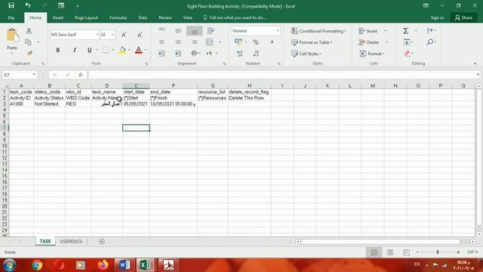This screenshot has width=483, height=272.
Task: Open Conditional Formatting menu
Action: (318, 31)
